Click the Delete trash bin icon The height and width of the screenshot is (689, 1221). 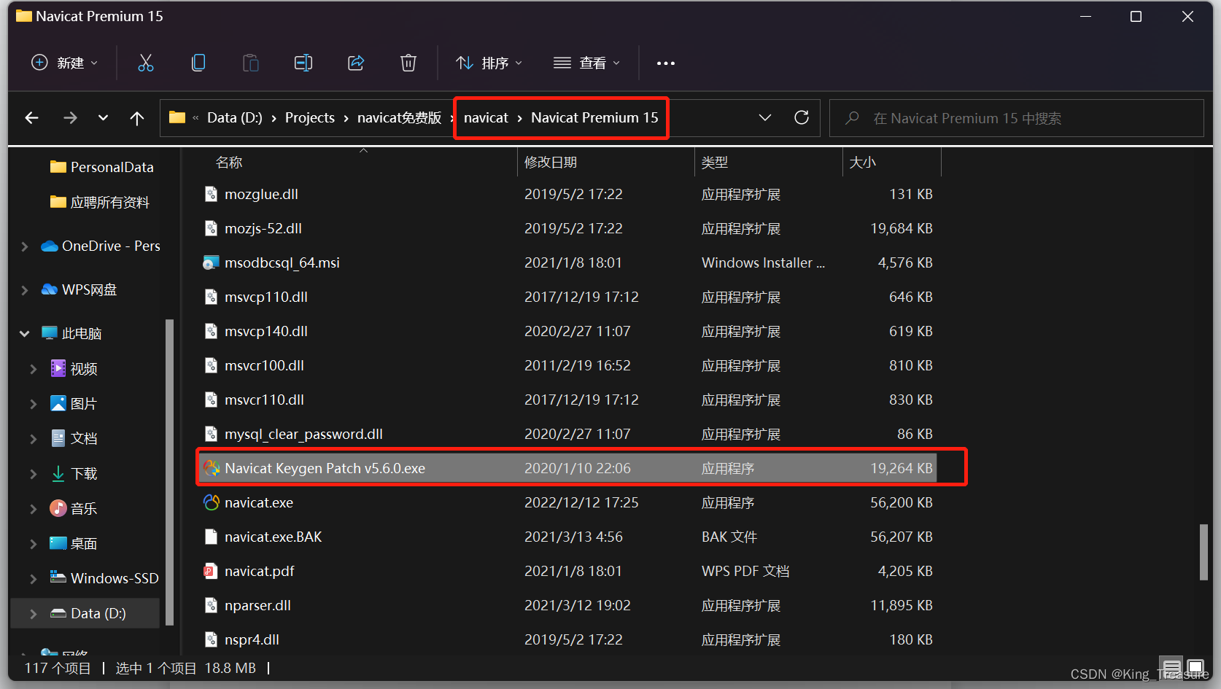(x=408, y=63)
